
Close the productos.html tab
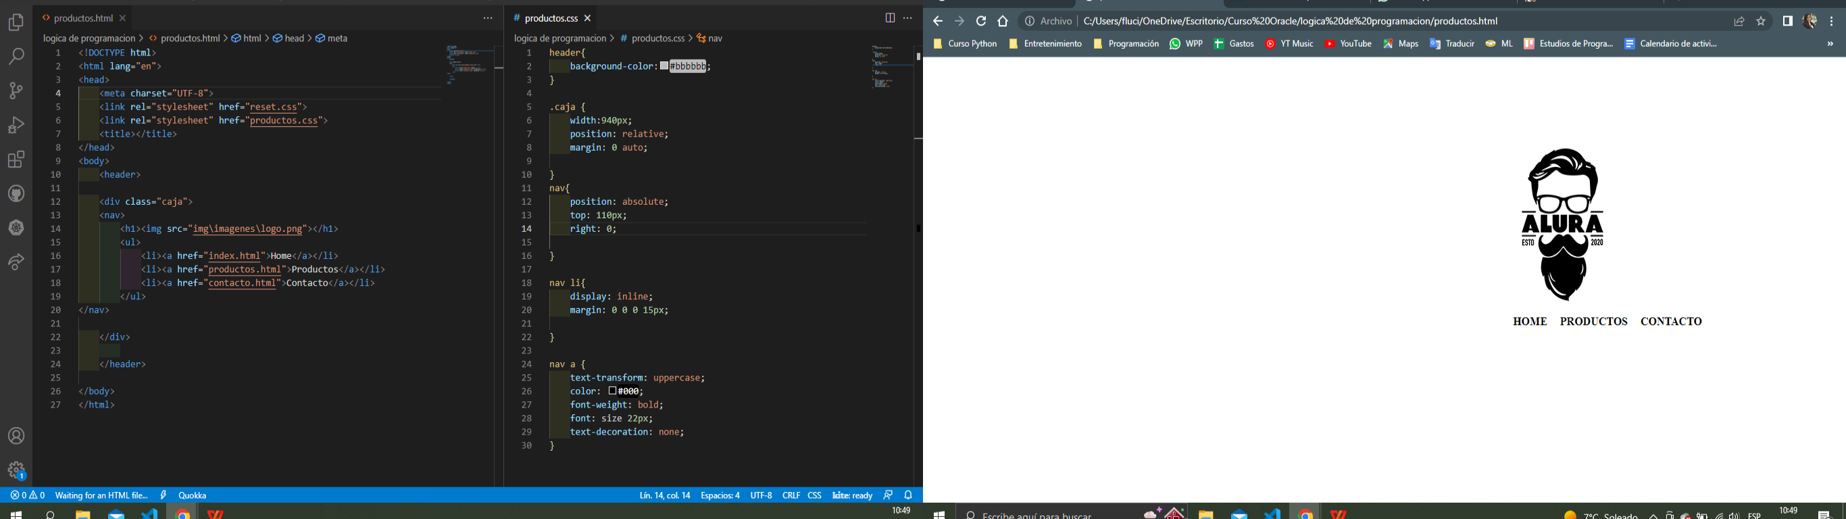122,18
